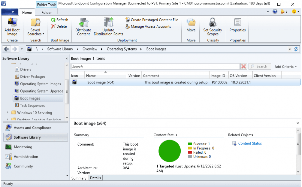Click the Set Security Scopes lock icon
The image size is (302, 187).
click(x=212, y=22)
